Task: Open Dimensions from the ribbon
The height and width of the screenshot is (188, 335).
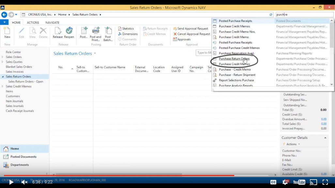Action: (128, 34)
